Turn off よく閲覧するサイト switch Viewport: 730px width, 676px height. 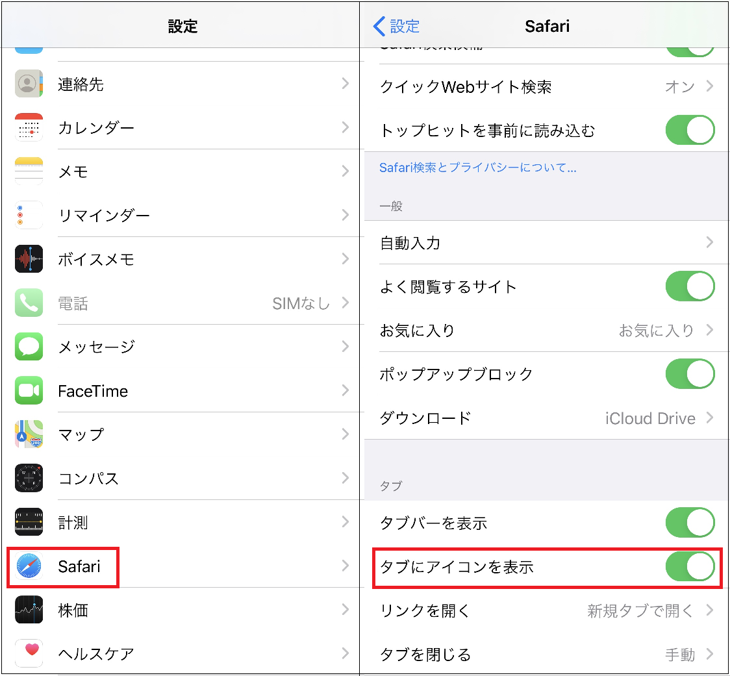690,286
